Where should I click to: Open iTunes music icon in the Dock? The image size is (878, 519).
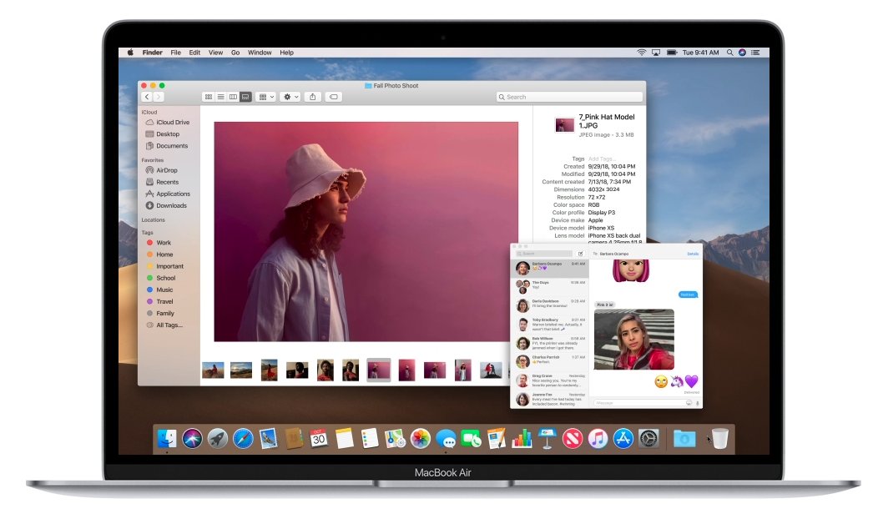point(598,438)
